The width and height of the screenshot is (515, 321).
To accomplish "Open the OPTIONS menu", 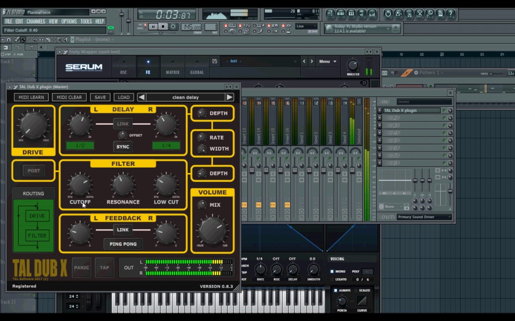I will click(x=69, y=21).
